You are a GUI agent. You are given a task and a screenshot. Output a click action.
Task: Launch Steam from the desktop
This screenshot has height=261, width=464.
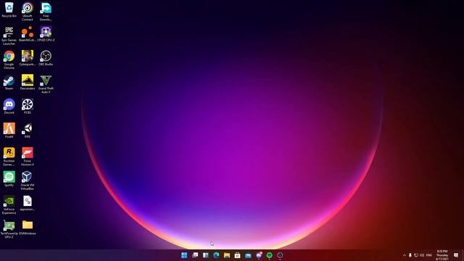pyautogui.click(x=9, y=82)
